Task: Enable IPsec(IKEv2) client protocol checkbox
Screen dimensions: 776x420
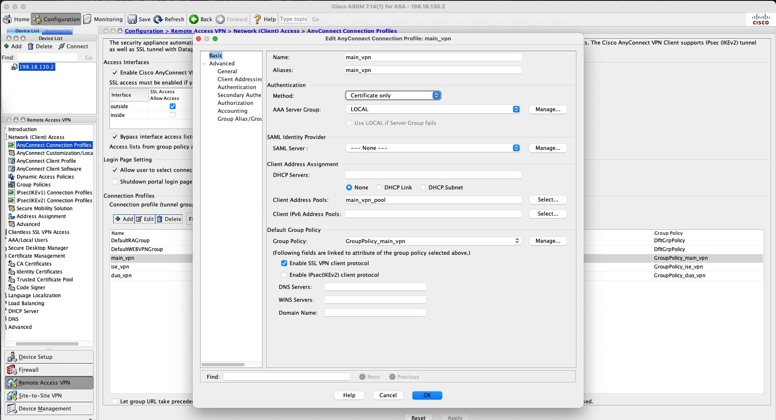Action: pyautogui.click(x=284, y=275)
